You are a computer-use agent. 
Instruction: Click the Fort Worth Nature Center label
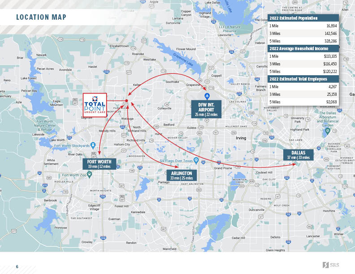click(x=45, y=125)
